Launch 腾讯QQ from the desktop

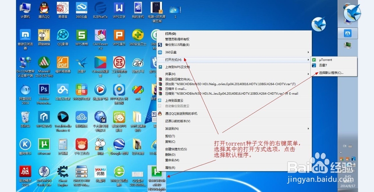pyautogui.click(x=44, y=10)
